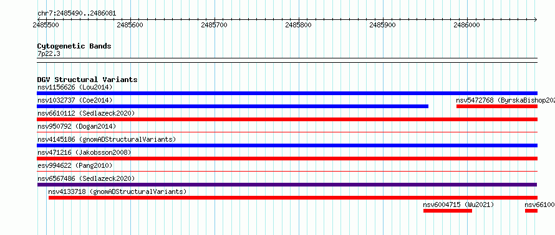Click ruler position 2485800
555x235 pixels.
click(x=299, y=25)
